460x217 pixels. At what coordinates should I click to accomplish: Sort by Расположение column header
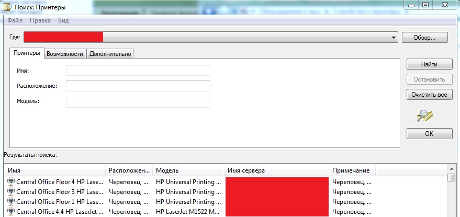(129, 170)
